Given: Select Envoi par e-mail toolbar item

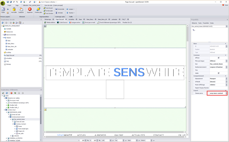Looking at the screenshot, I should (89, 22).
